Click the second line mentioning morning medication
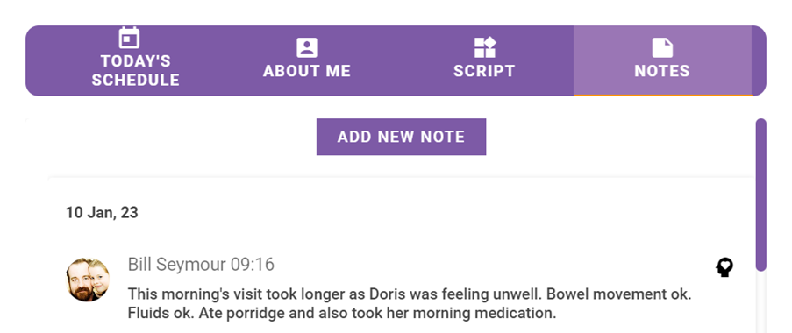 click(341, 314)
